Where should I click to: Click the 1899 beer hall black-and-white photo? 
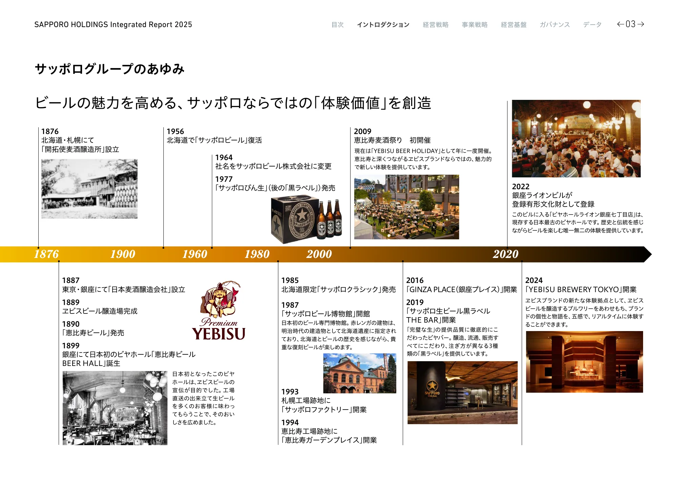tap(115, 408)
